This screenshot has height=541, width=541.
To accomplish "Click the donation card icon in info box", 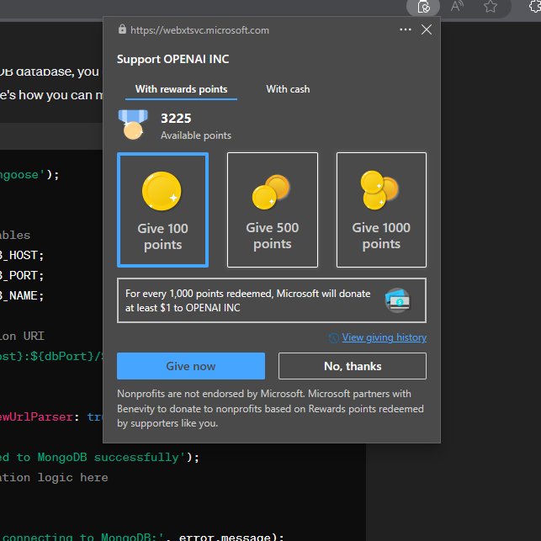I will (397, 300).
